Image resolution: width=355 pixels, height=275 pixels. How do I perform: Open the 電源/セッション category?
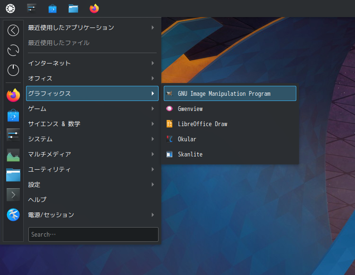tap(92, 215)
